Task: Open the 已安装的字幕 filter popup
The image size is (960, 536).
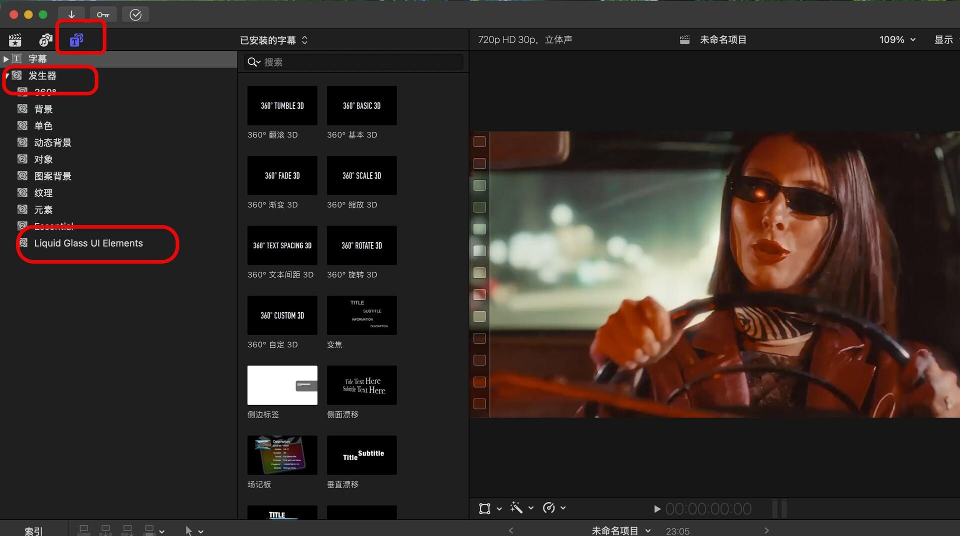Action: (273, 40)
